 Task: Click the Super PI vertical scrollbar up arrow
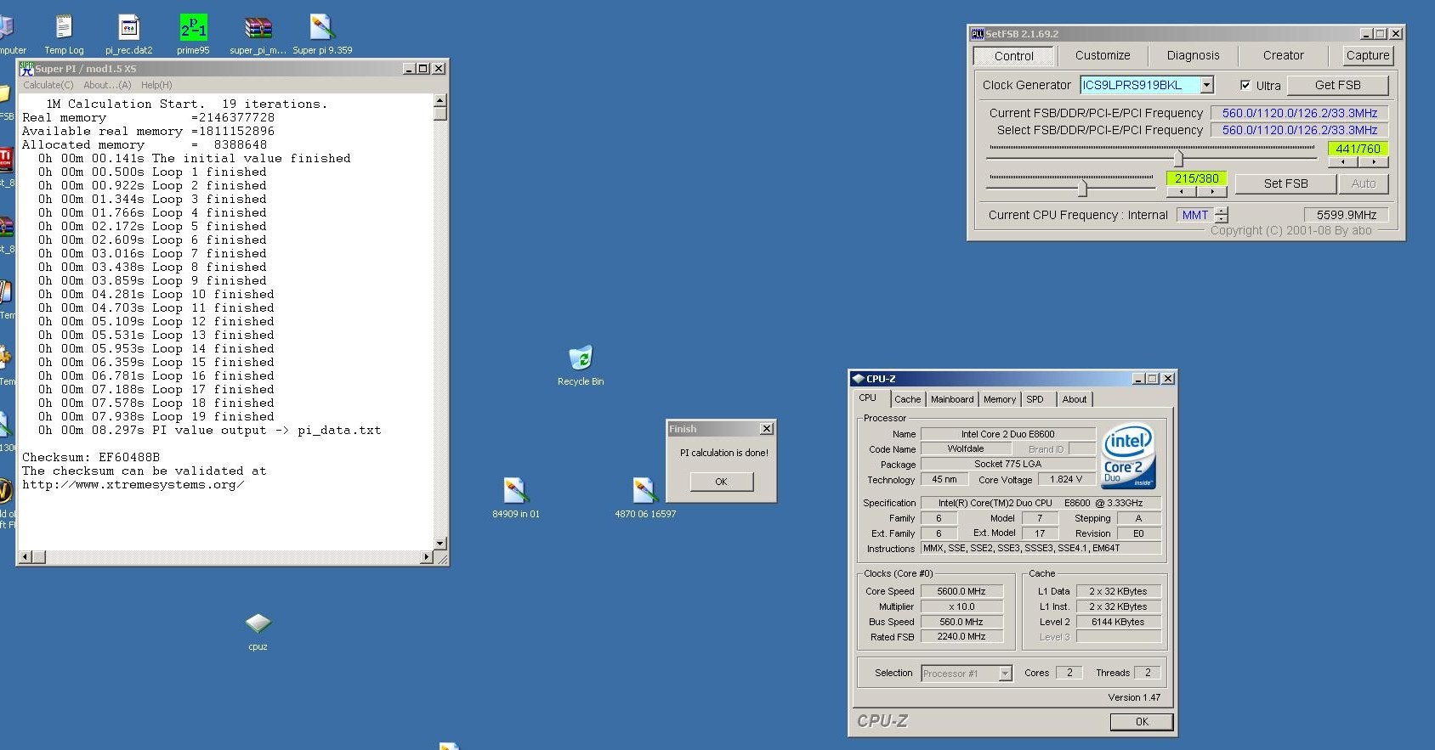click(440, 101)
